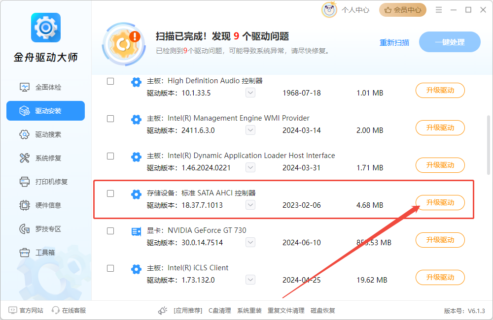493x320 pixels.
Task: Open the 官方网站 link
Action: pos(31,310)
